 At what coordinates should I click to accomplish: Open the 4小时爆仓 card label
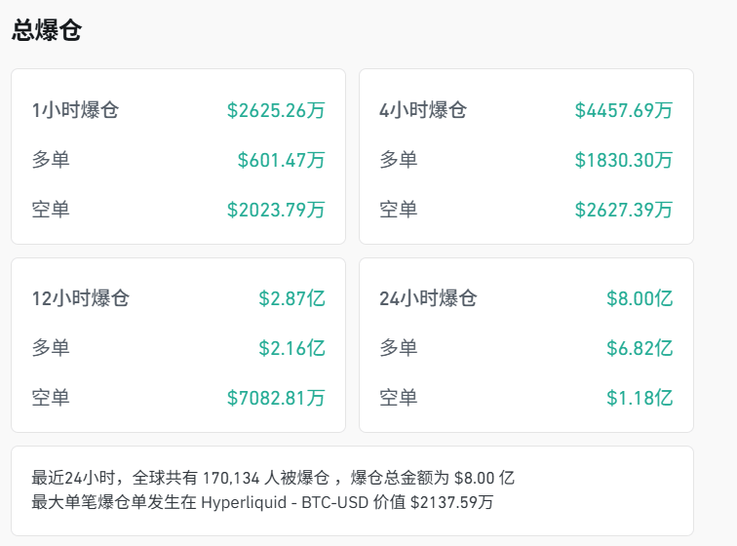click(x=423, y=110)
